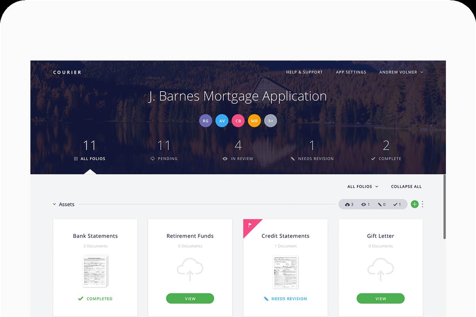The image size is (476, 317).
Task: Click the Retirement Funds title
Action: point(190,236)
